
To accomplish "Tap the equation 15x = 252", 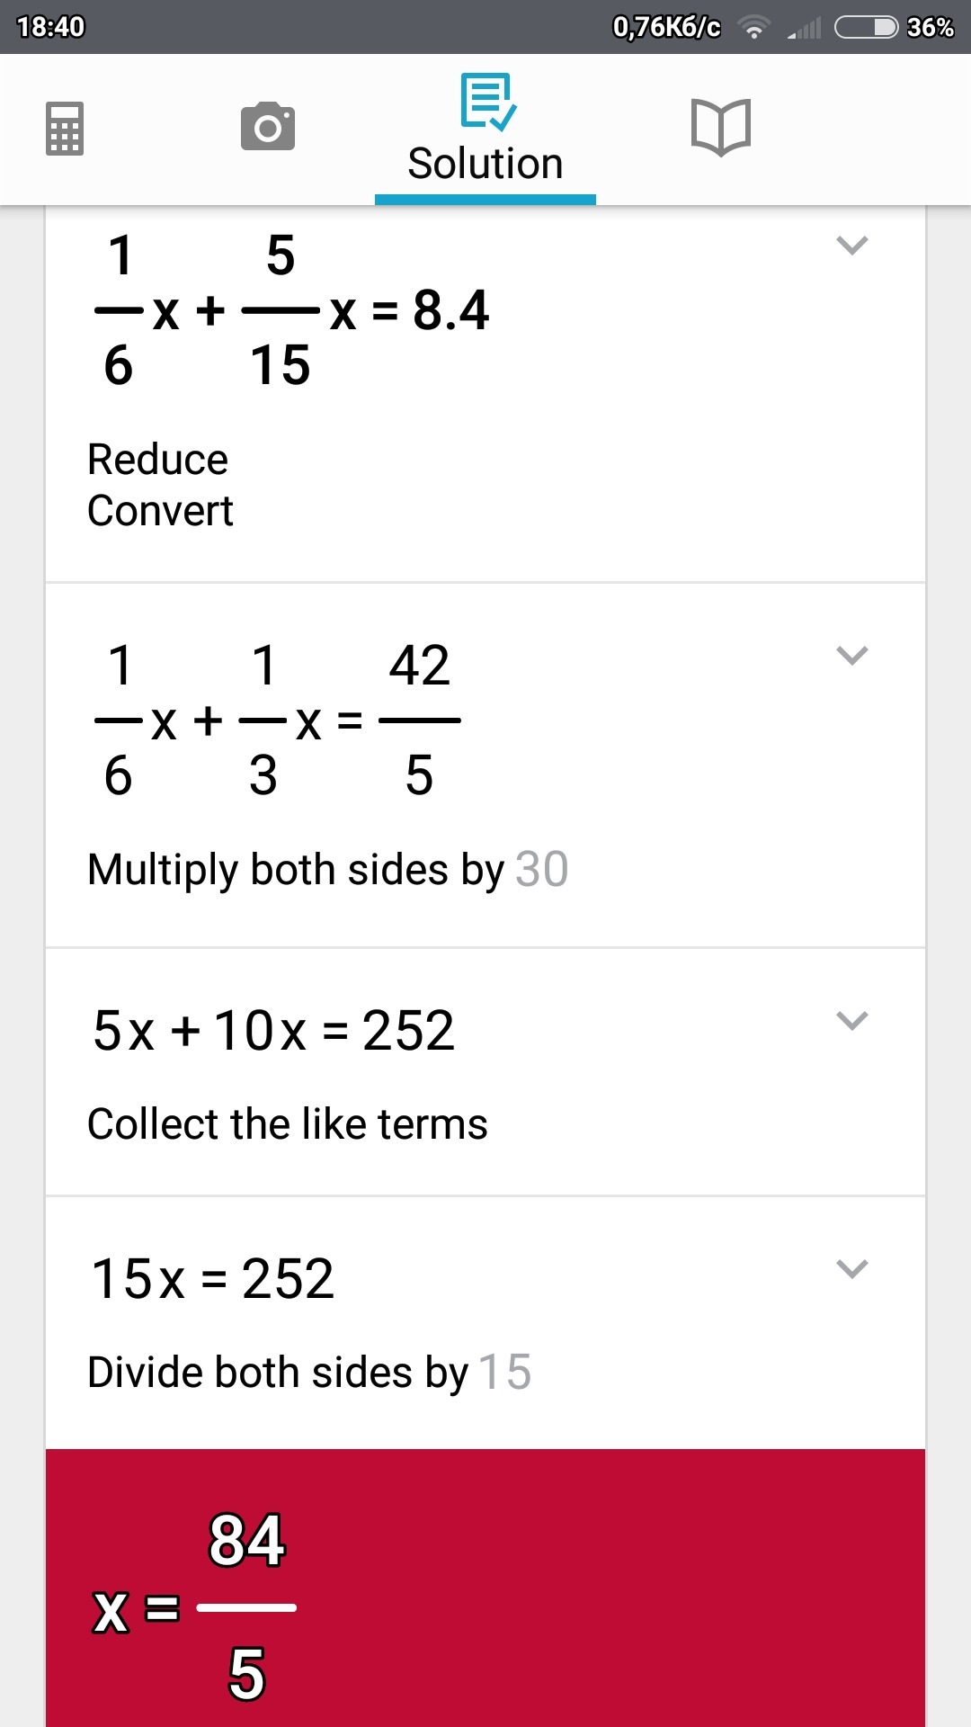I will point(213,1278).
